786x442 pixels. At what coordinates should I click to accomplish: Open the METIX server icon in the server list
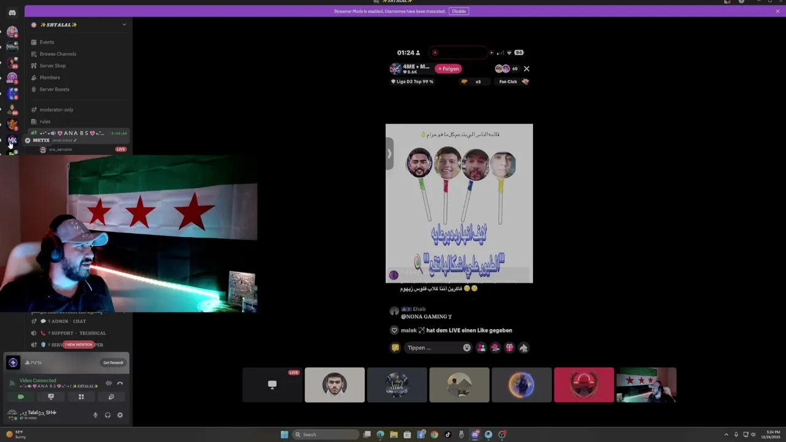click(12, 141)
